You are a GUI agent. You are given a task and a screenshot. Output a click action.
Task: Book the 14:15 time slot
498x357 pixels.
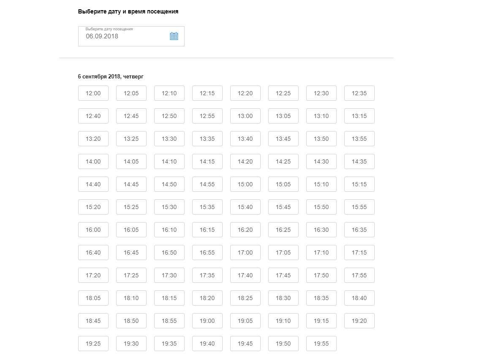pyautogui.click(x=207, y=161)
